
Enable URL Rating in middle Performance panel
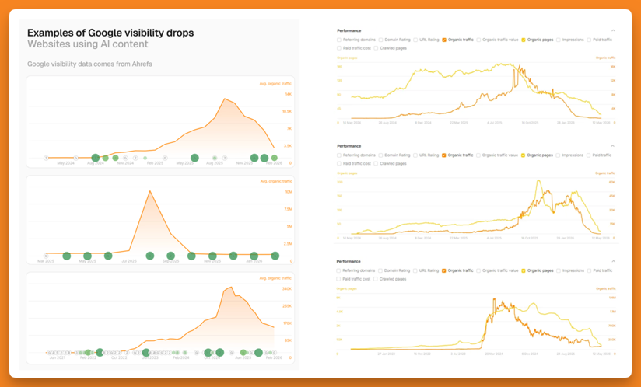415,155
